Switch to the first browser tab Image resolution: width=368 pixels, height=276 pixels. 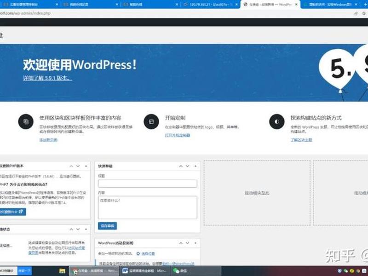pyautogui.click(x=29, y=5)
